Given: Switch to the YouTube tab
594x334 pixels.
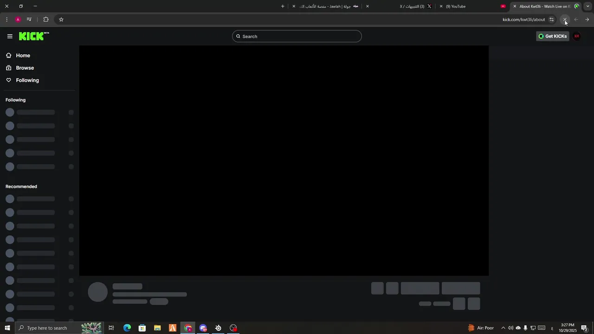Looking at the screenshot, I should (x=473, y=6).
